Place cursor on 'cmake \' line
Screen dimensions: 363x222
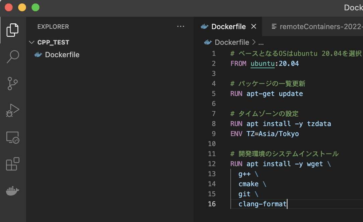(x=252, y=184)
